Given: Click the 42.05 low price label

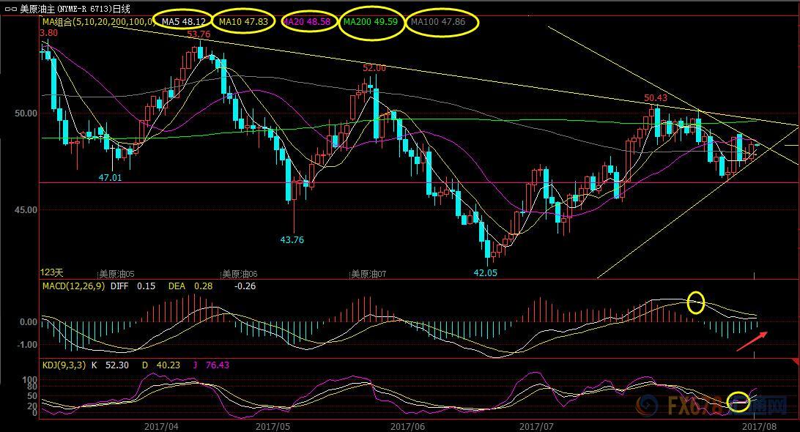Looking at the screenshot, I should (485, 272).
